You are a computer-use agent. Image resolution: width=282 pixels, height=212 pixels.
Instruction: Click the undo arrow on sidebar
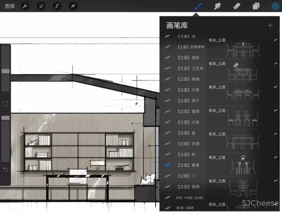pyautogui.click(x=5, y=170)
